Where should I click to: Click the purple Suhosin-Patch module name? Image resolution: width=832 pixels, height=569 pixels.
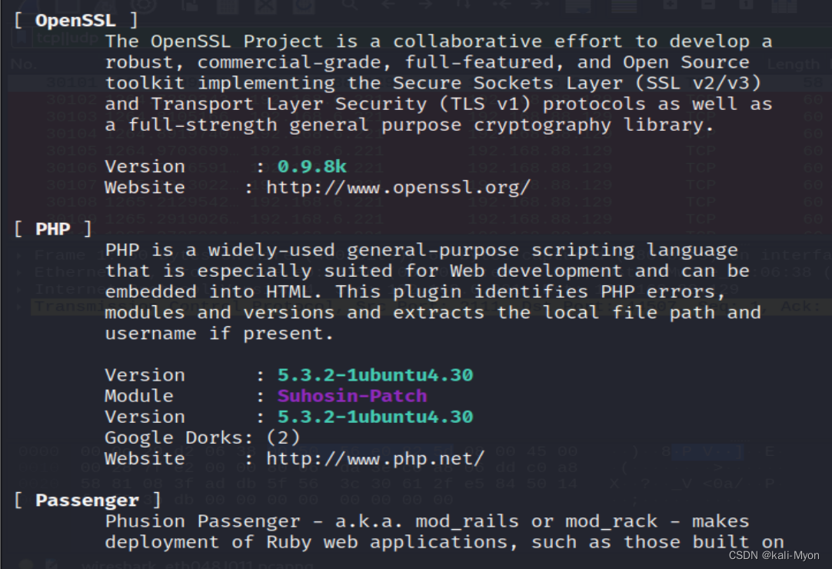pyautogui.click(x=352, y=396)
